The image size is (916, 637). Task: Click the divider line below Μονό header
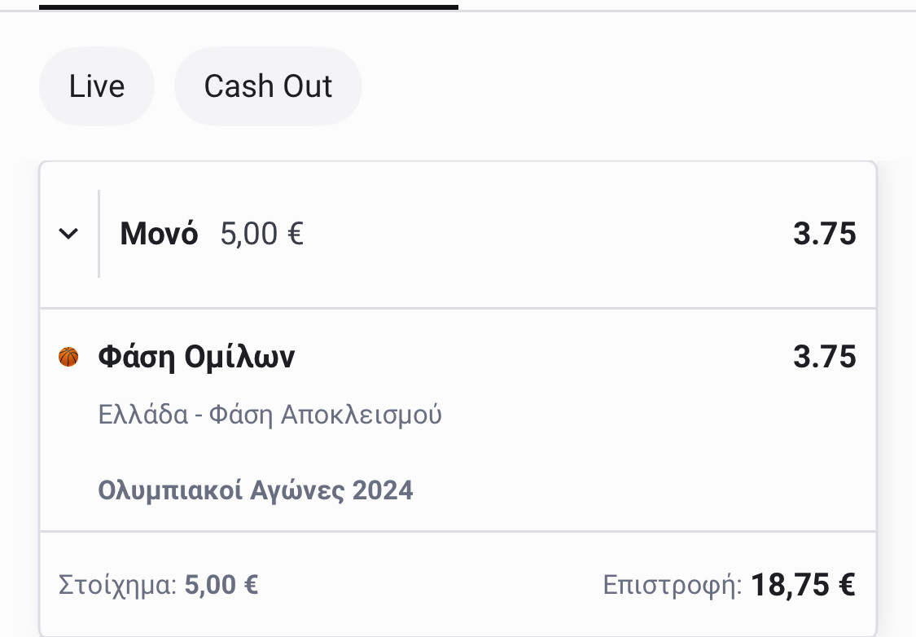(458, 309)
